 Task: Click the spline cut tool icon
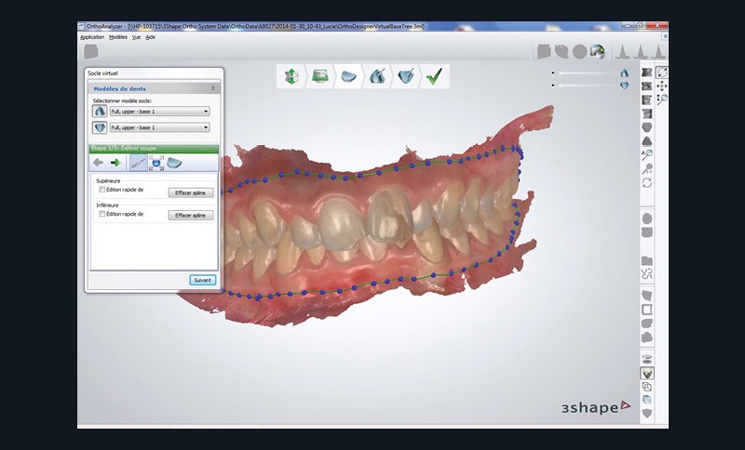click(138, 163)
